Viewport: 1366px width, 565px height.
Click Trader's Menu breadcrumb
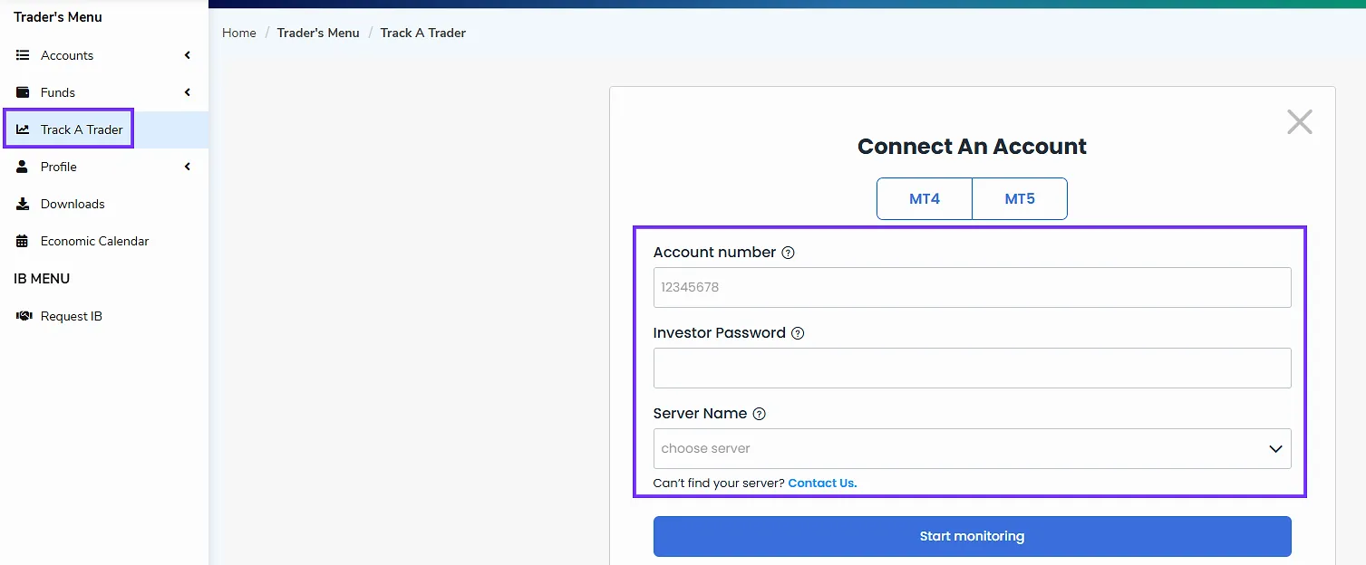point(318,33)
